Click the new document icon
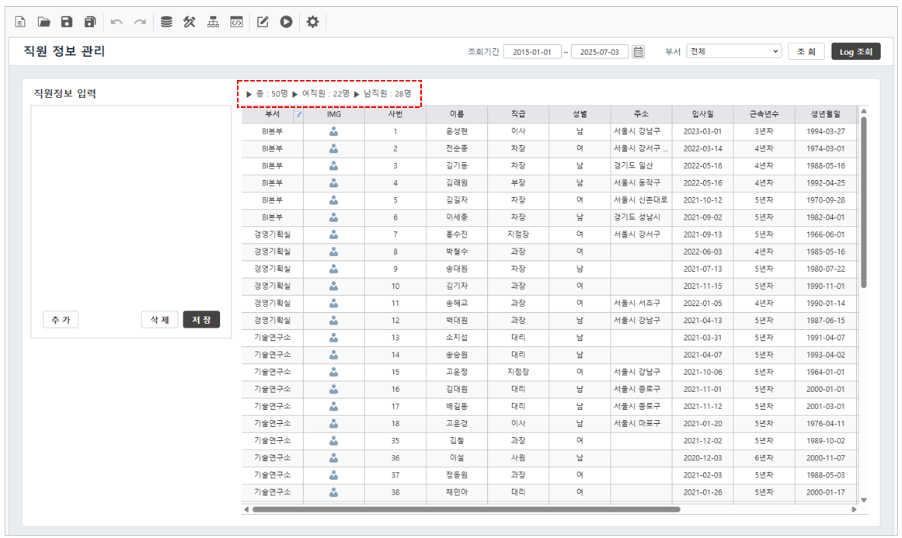The image size is (902, 538). tap(20, 23)
